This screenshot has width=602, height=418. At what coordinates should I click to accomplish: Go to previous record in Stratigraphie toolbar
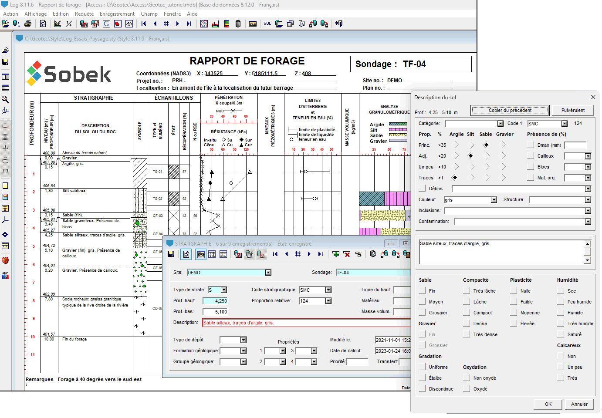[x=287, y=254]
